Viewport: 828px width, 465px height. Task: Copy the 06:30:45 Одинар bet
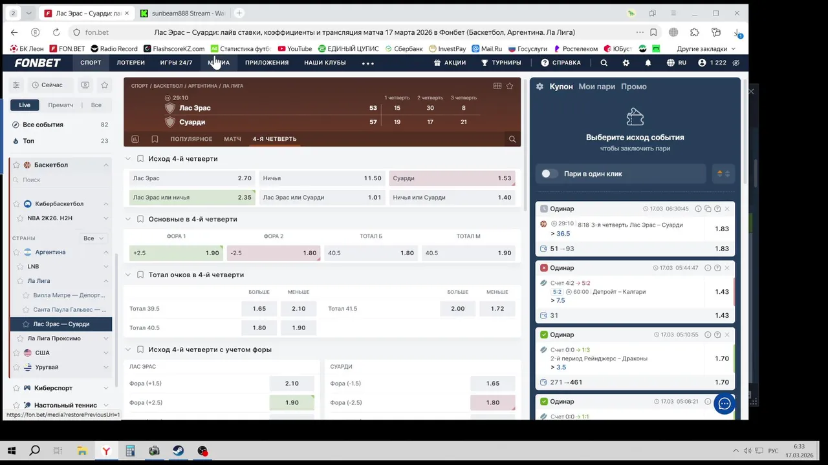708,209
